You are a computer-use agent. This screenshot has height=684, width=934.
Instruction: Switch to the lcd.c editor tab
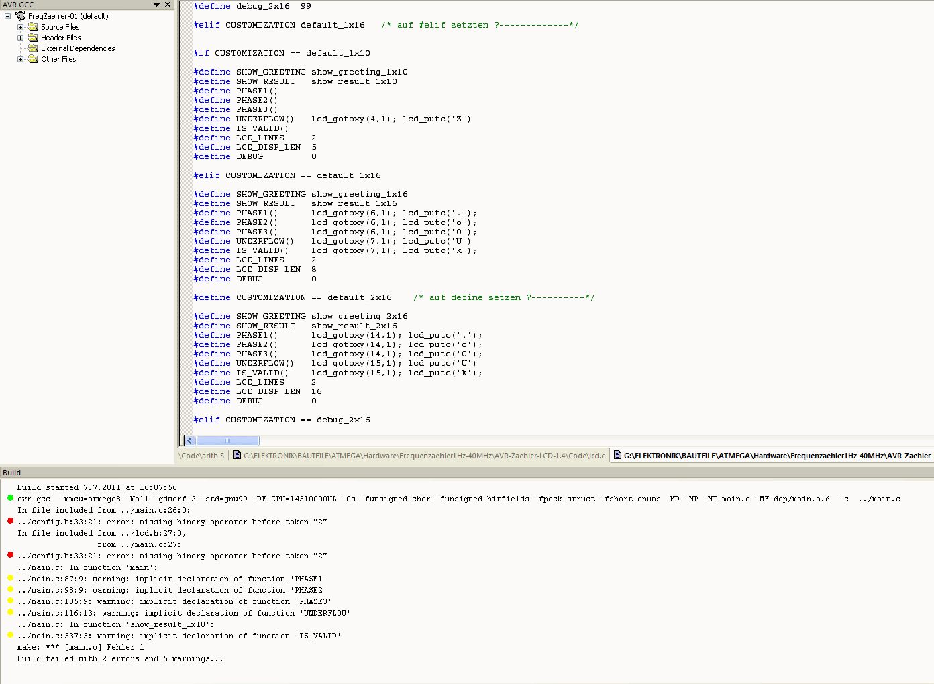[x=423, y=456]
